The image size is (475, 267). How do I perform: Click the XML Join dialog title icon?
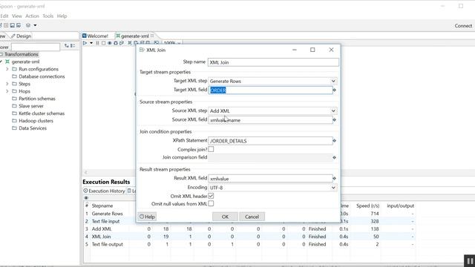click(142, 50)
